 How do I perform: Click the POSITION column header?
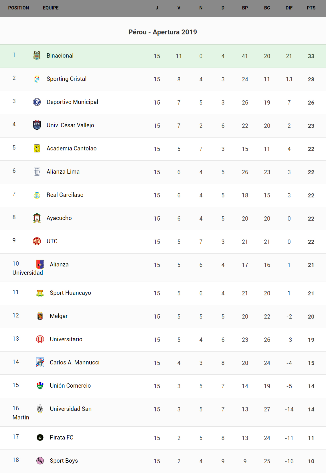click(19, 8)
